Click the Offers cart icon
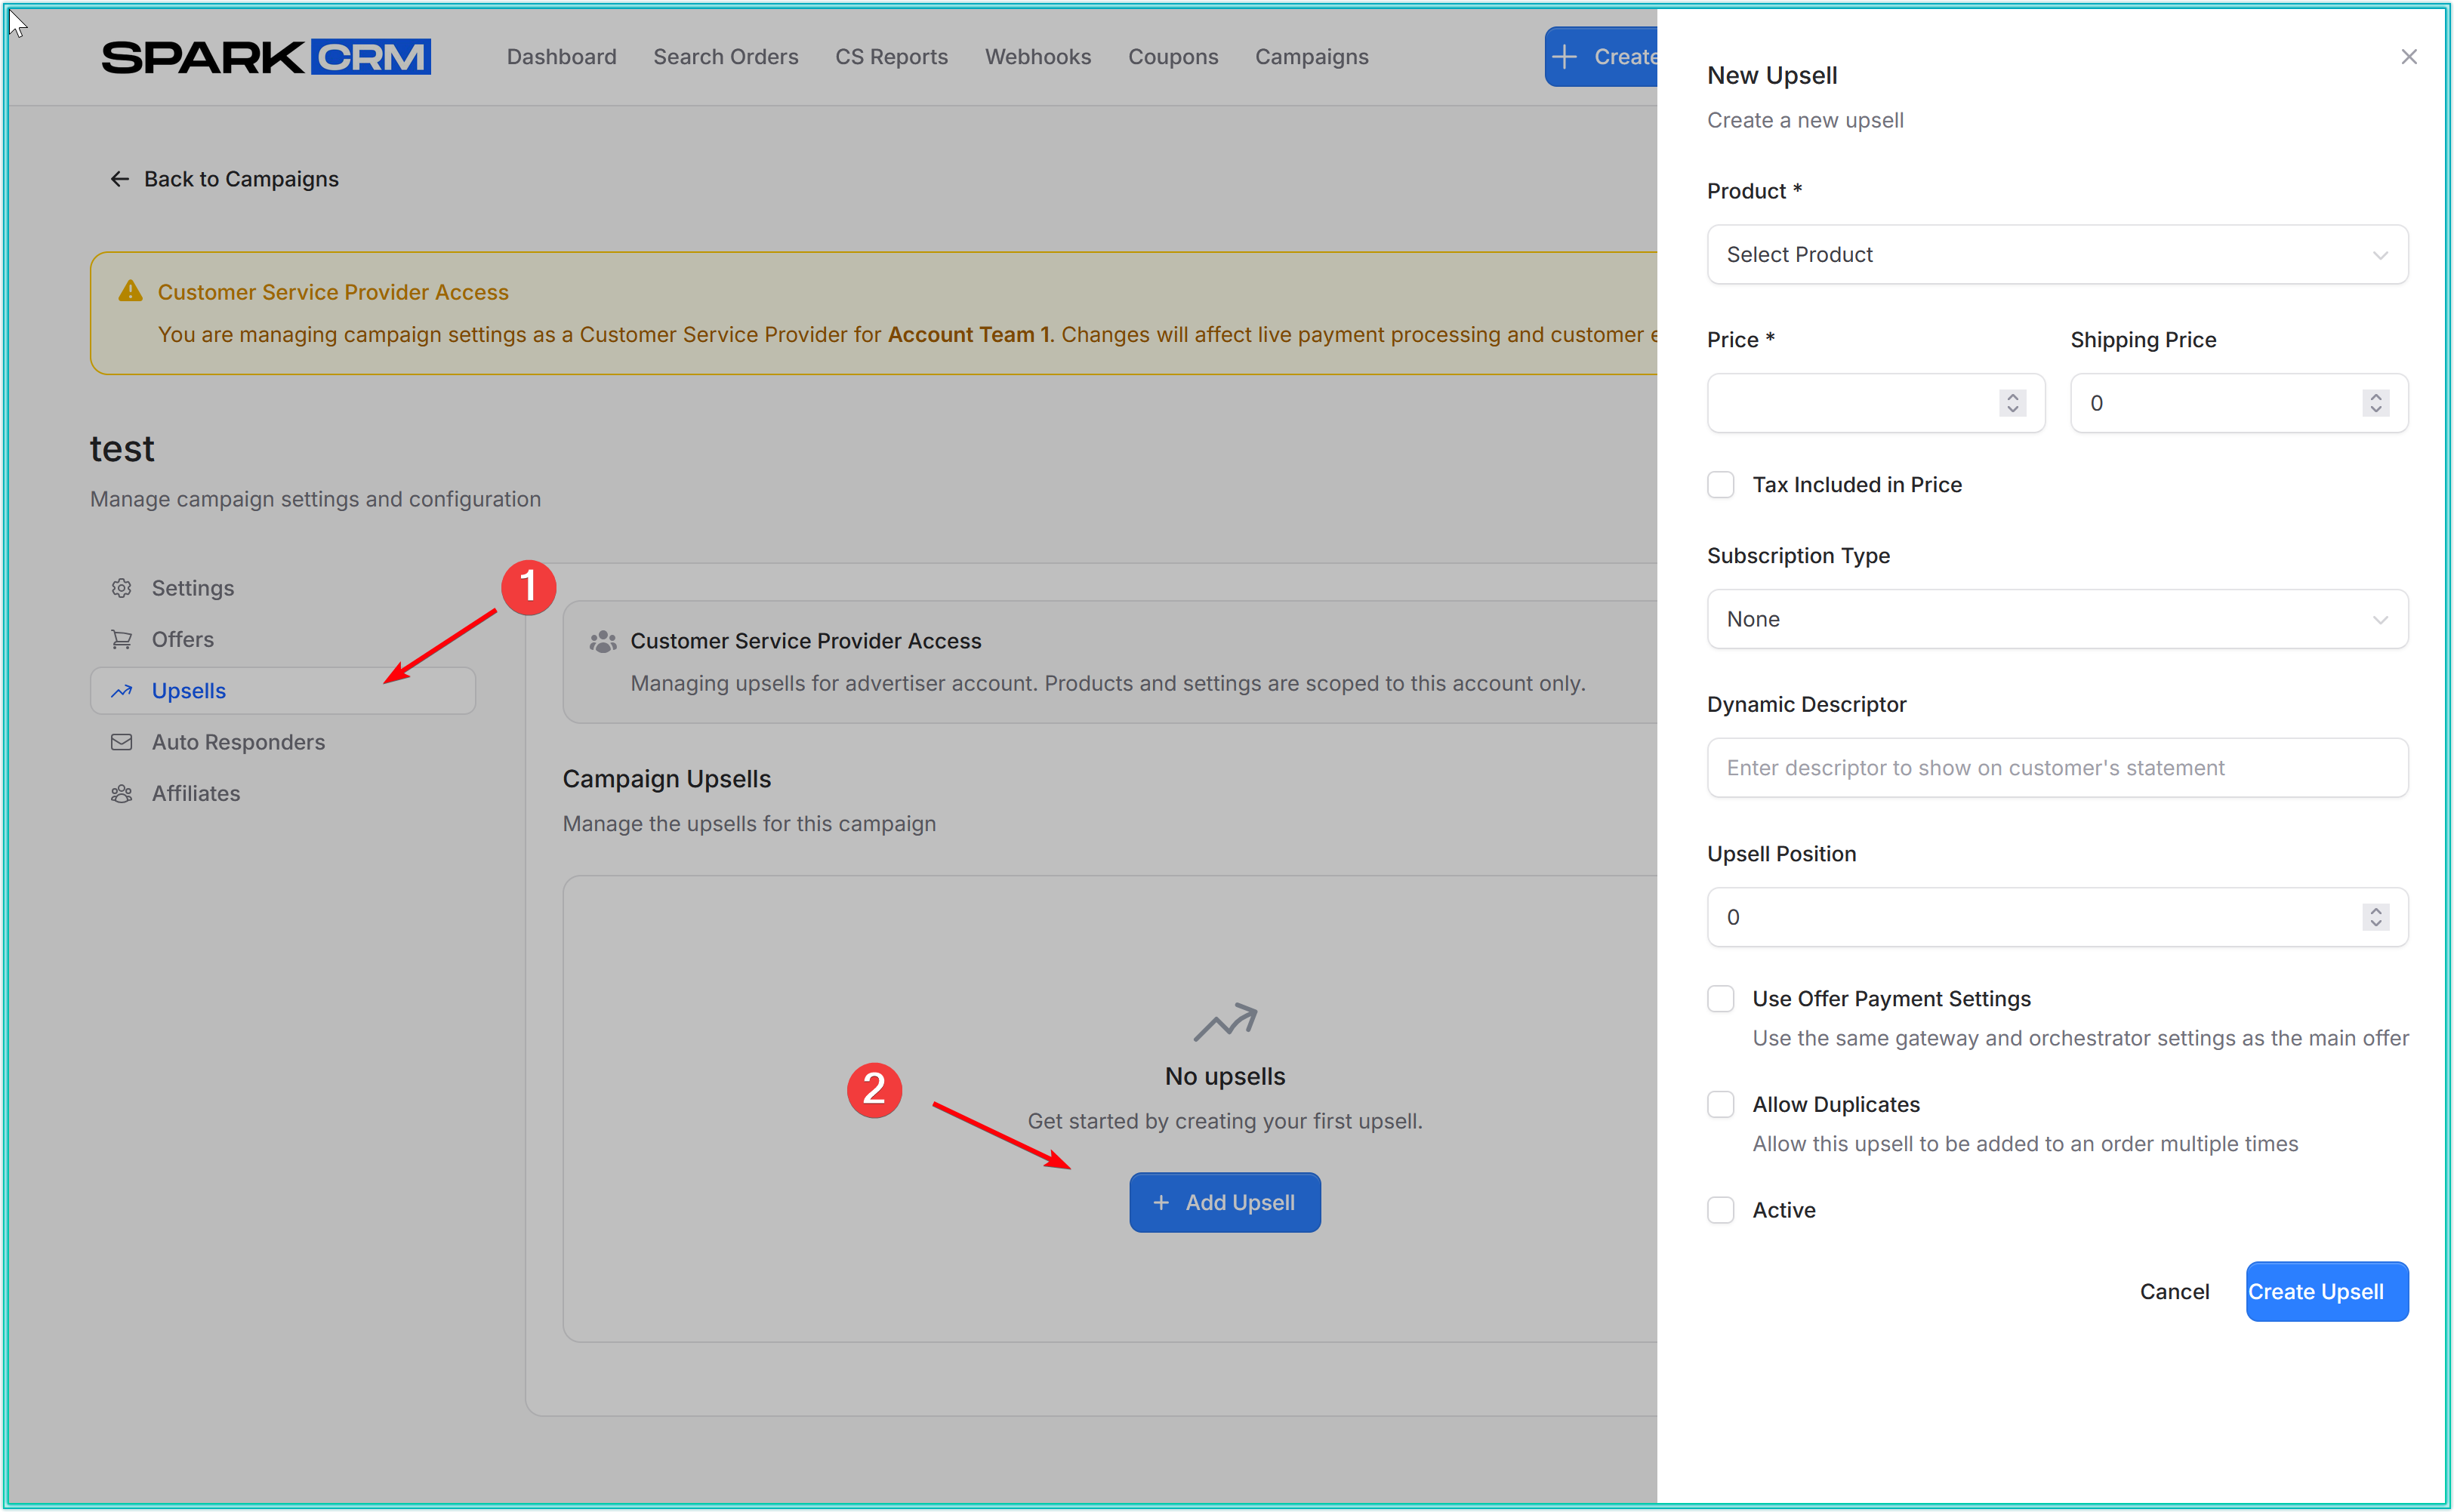The height and width of the screenshot is (1512, 2454). 121,639
